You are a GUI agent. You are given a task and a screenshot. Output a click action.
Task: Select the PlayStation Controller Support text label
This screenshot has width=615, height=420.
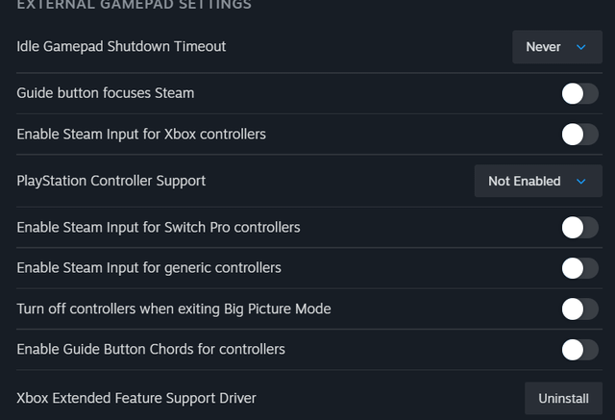111,181
